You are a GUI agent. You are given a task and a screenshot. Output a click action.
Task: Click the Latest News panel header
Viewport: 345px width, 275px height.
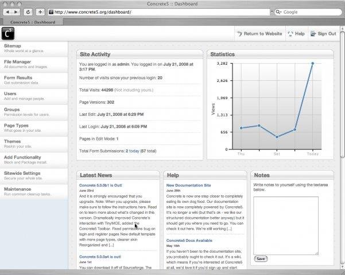click(x=118, y=175)
